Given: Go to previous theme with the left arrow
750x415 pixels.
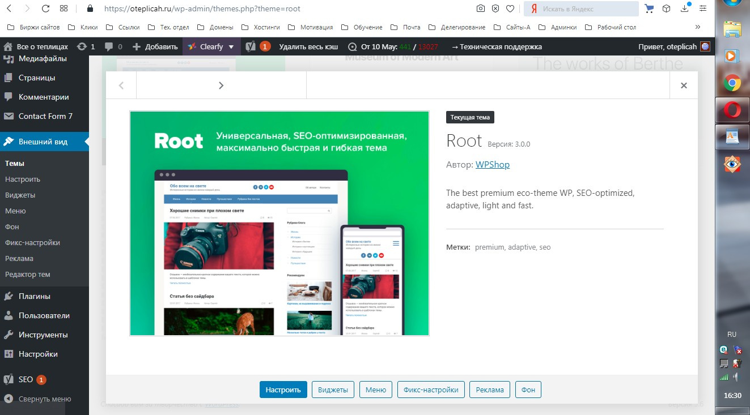Looking at the screenshot, I should [121, 85].
